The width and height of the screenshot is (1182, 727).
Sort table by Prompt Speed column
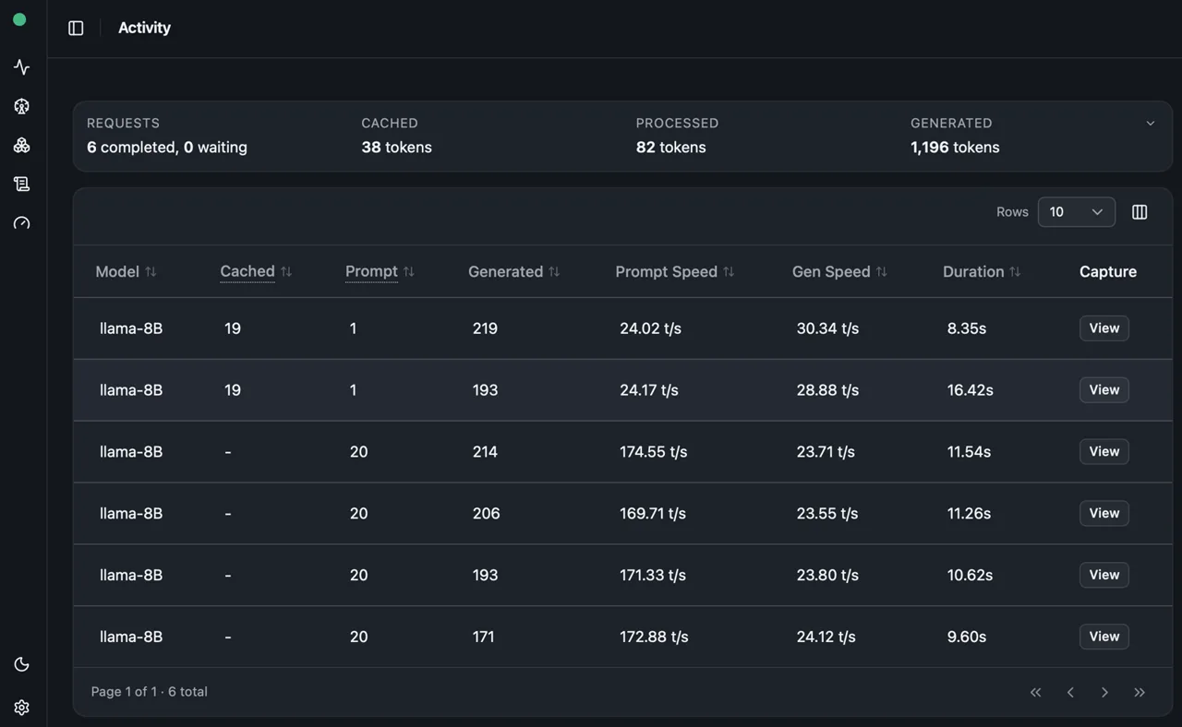675,271
